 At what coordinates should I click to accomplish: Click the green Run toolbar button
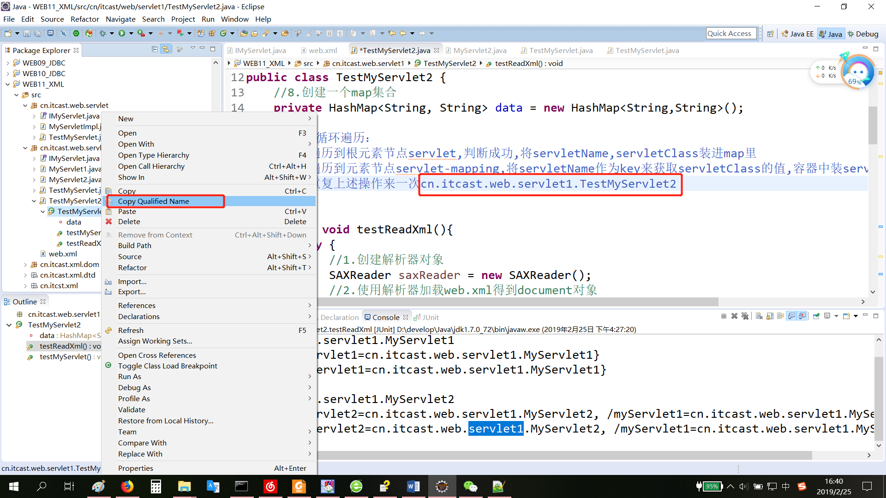pyautogui.click(x=122, y=33)
